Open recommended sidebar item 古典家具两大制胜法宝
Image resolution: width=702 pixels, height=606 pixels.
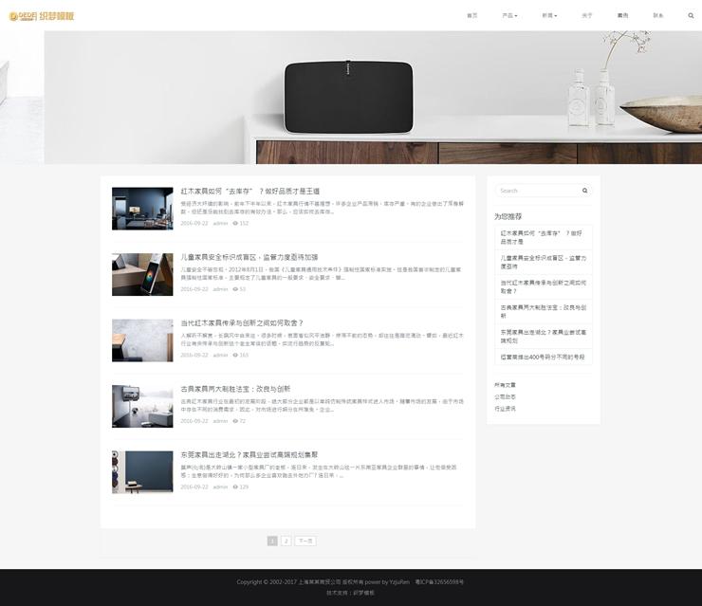(543, 311)
